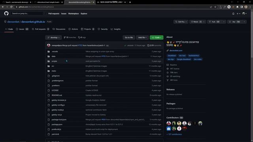Click Pull requests in top navigation
253x142 pixels.
tap(54, 14)
